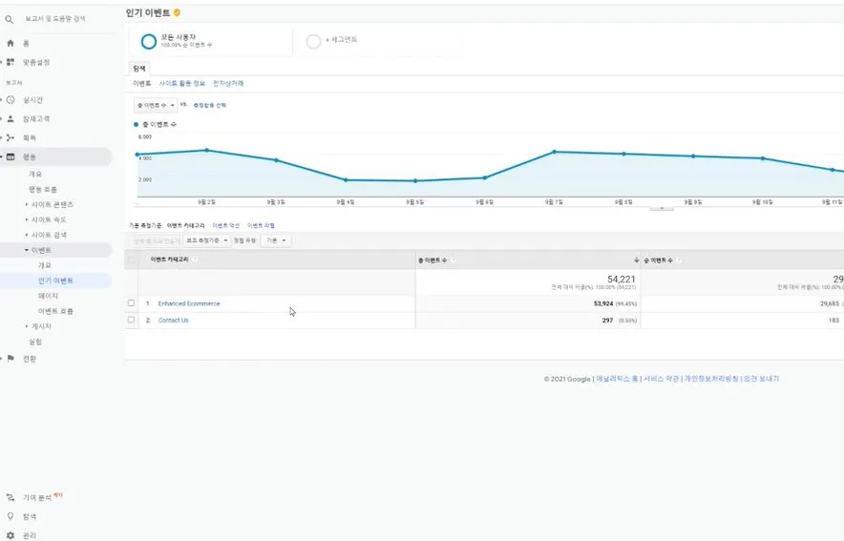Click the sort arrow on 총 이벤트 수 column
Viewport: 844px width, 541px height.
[x=636, y=260]
